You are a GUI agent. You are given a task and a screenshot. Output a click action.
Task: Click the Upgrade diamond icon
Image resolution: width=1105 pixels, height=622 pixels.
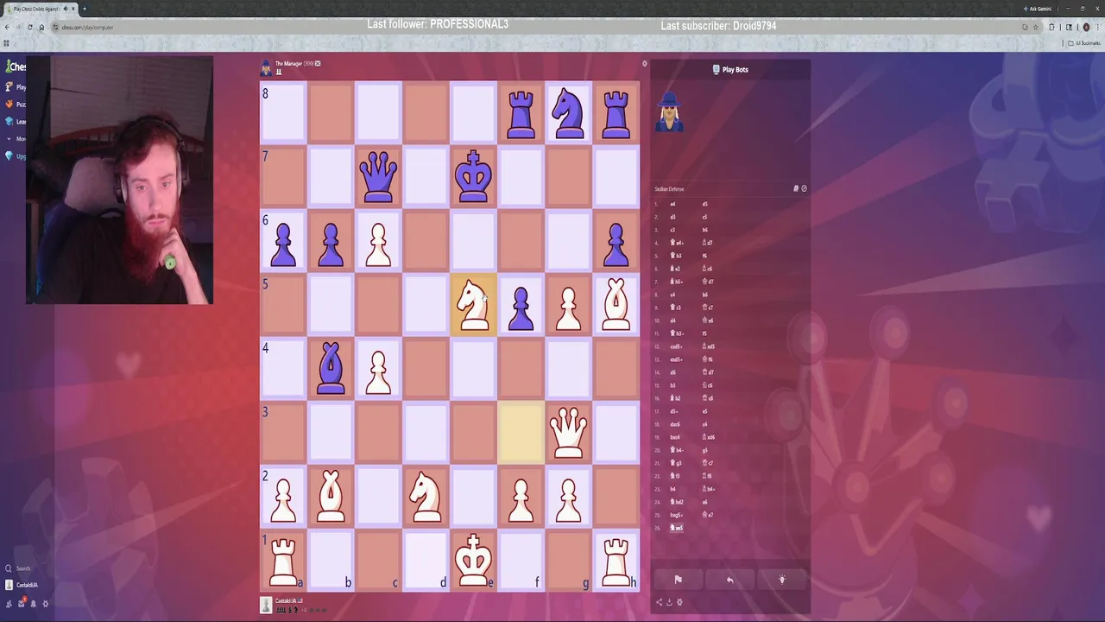point(9,156)
